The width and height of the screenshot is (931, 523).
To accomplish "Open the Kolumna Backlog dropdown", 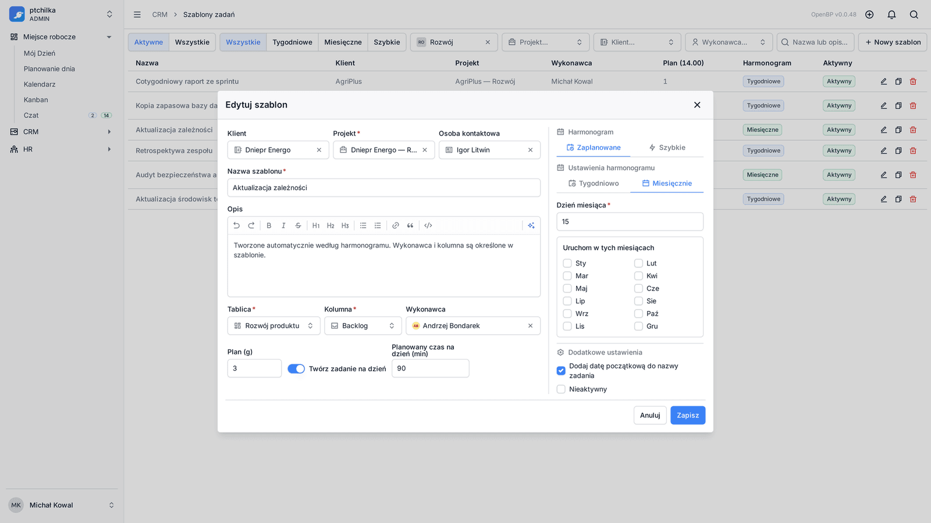I will pos(363,325).
